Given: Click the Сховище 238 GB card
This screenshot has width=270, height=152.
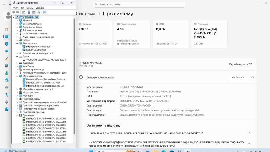Looking at the screenshot, I should (94, 34).
